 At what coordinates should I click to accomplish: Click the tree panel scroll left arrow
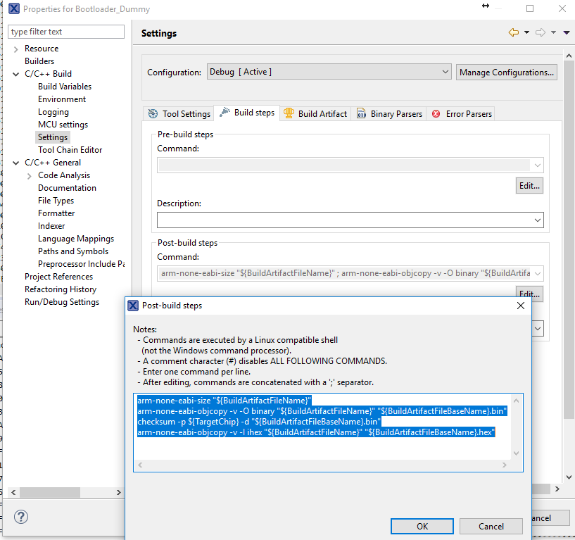coord(13,492)
